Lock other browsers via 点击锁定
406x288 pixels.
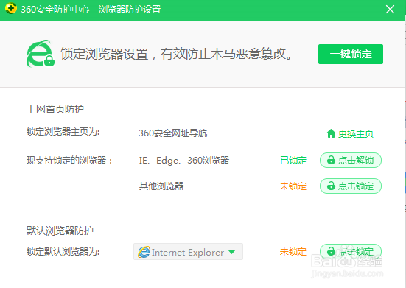(x=351, y=186)
